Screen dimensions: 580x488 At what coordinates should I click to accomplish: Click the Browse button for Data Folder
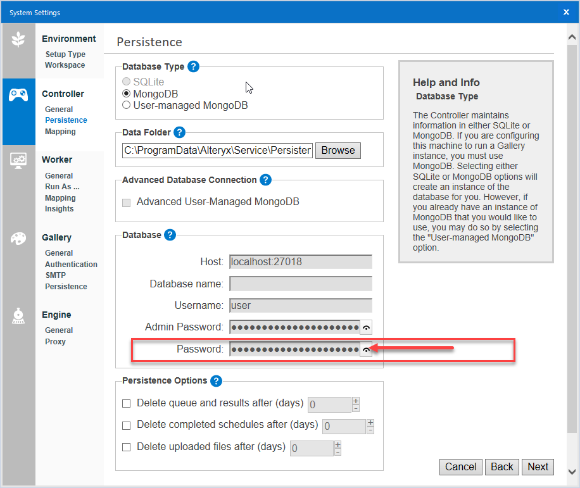337,150
